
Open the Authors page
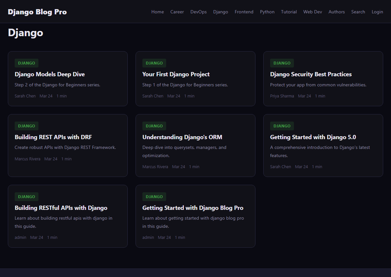[336, 12]
